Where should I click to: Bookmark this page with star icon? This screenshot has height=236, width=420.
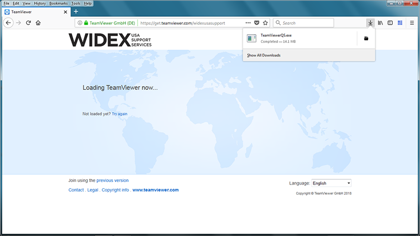[x=266, y=23]
